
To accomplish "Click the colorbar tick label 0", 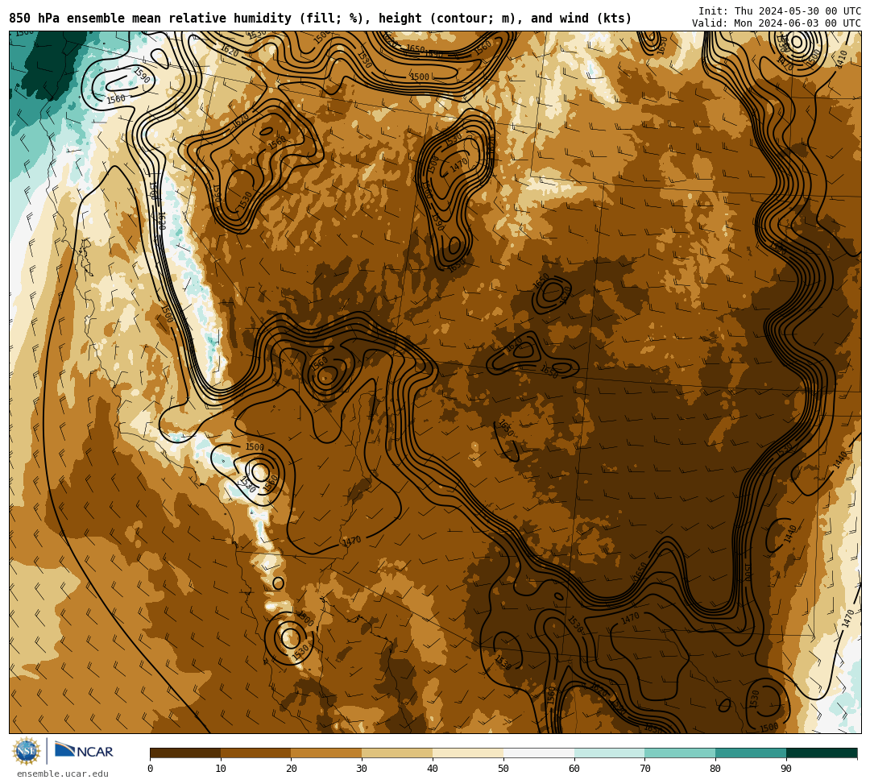I will coord(151,769).
